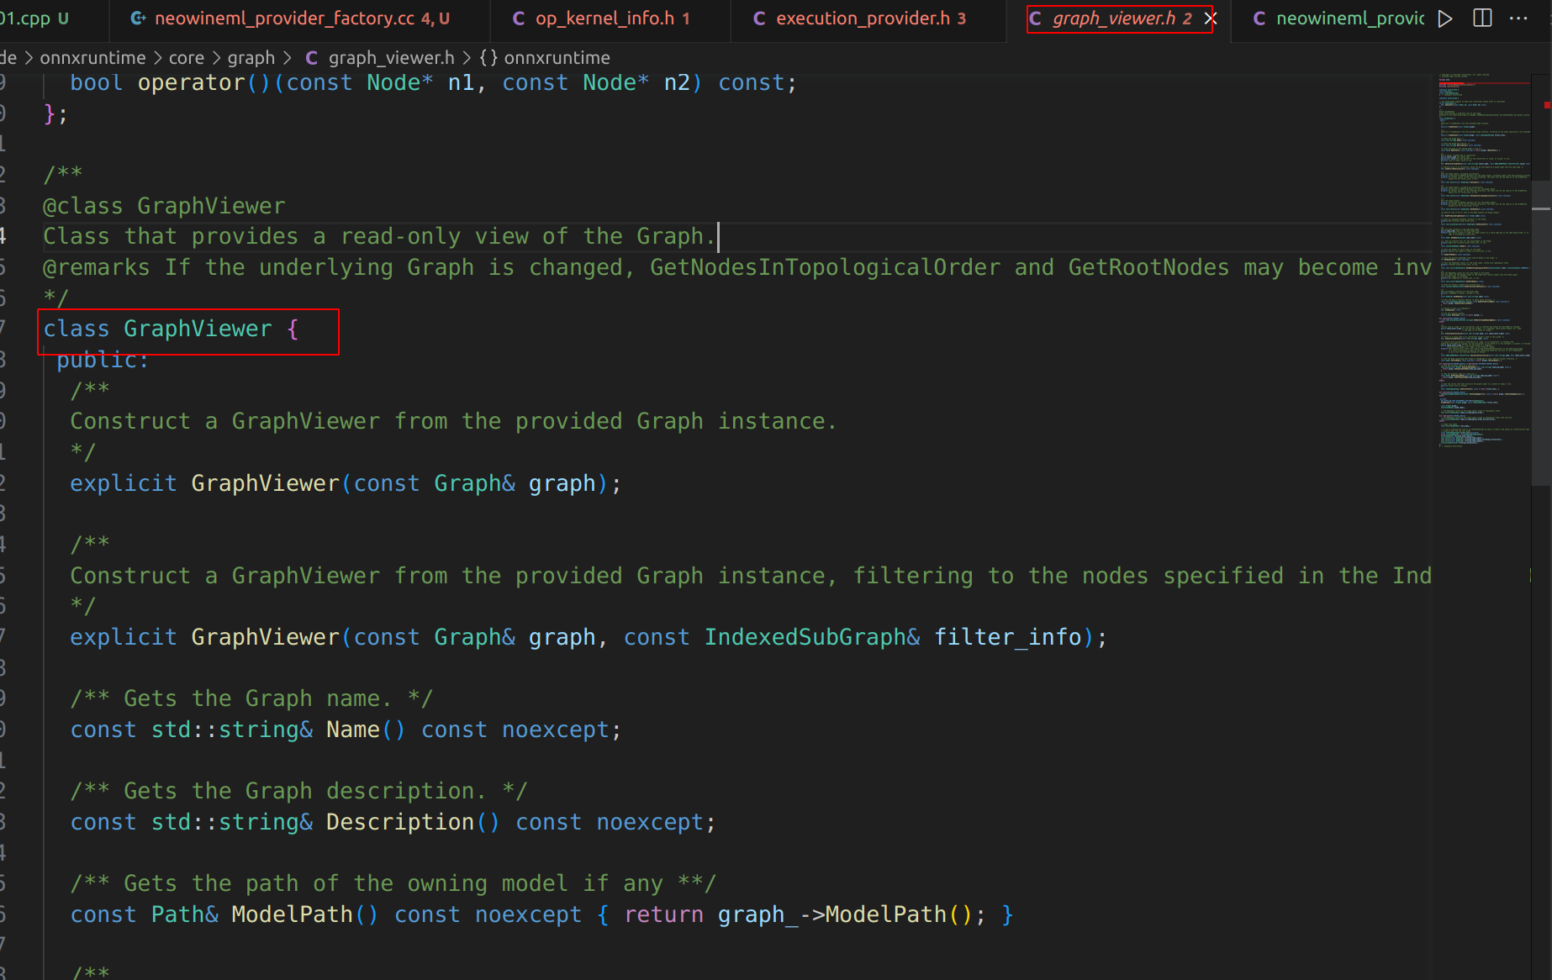Open graph_viewer.h breadcrumb file segment
The width and height of the screenshot is (1552, 980).
[391, 58]
